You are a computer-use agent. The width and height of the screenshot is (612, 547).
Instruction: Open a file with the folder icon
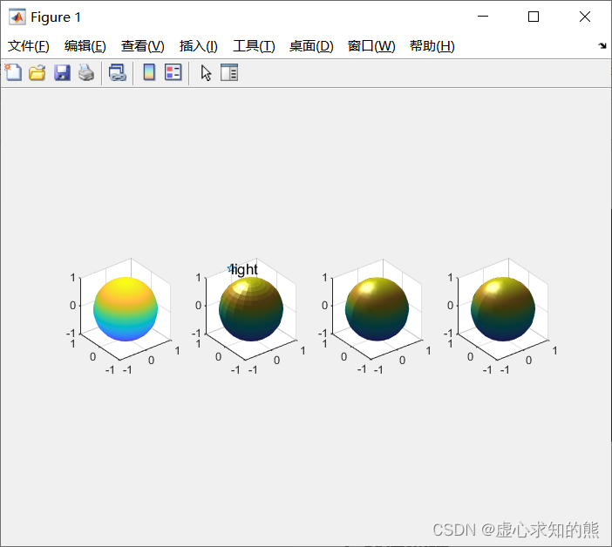pyautogui.click(x=37, y=73)
